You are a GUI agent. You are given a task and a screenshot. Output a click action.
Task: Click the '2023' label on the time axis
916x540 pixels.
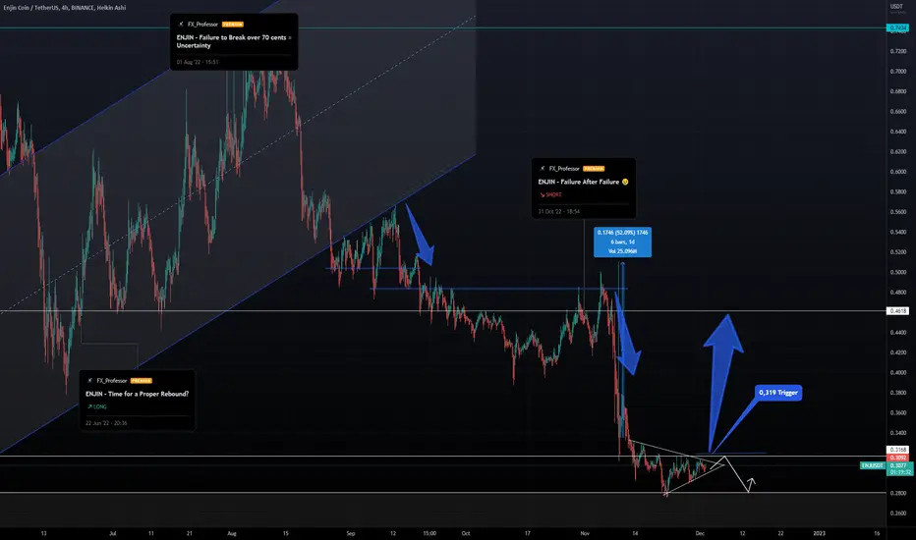point(820,533)
